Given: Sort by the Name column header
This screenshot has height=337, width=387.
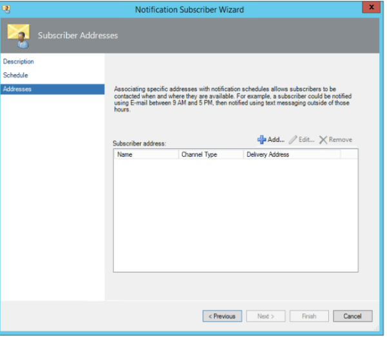Looking at the screenshot, I should pyautogui.click(x=146, y=155).
